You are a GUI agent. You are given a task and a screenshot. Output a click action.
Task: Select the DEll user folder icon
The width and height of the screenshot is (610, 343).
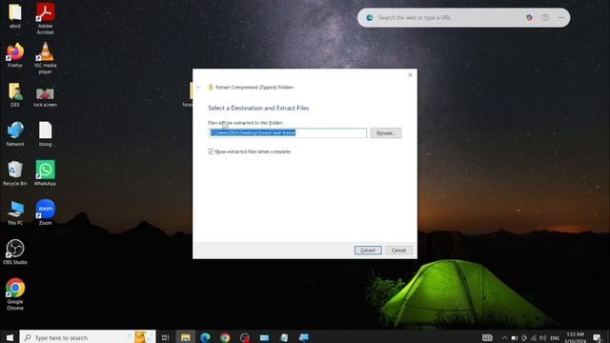click(15, 94)
